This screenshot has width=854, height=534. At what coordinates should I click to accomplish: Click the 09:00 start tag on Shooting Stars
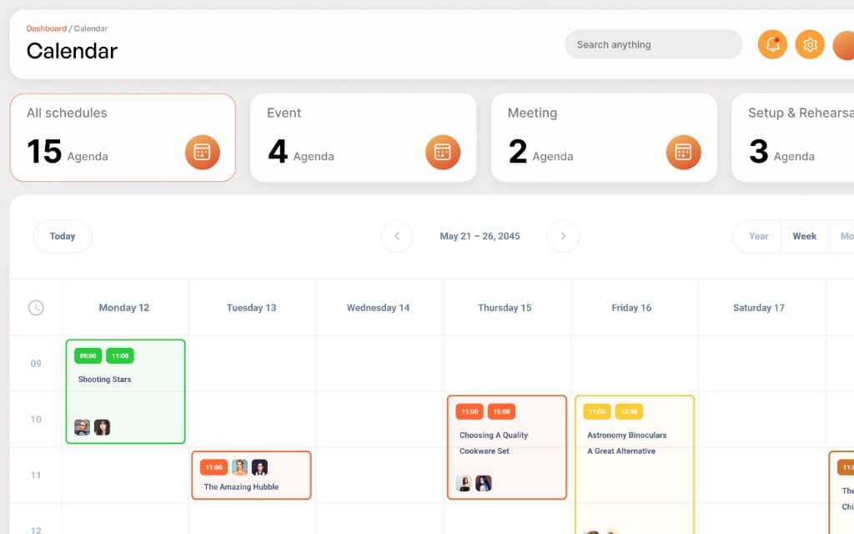point(88,355)
